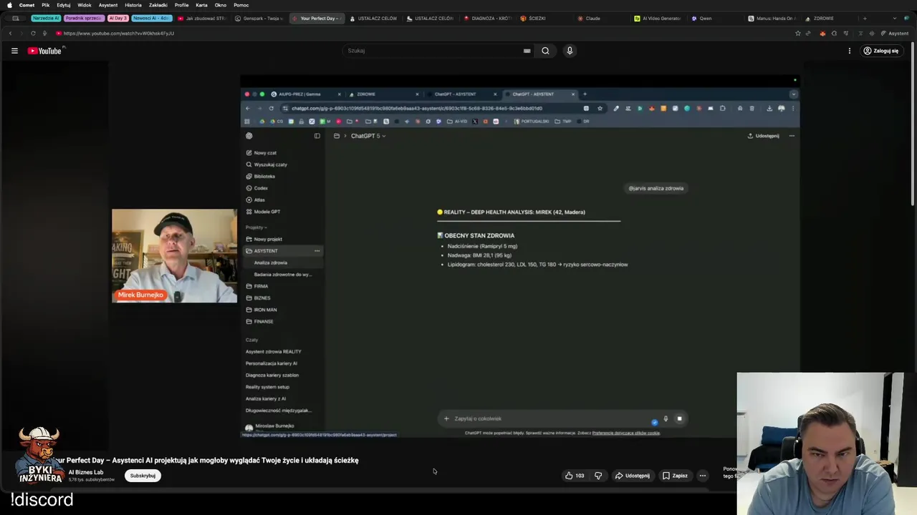
Task: Click Udostępnij button under the video
Action: click(x=632, y=476)
